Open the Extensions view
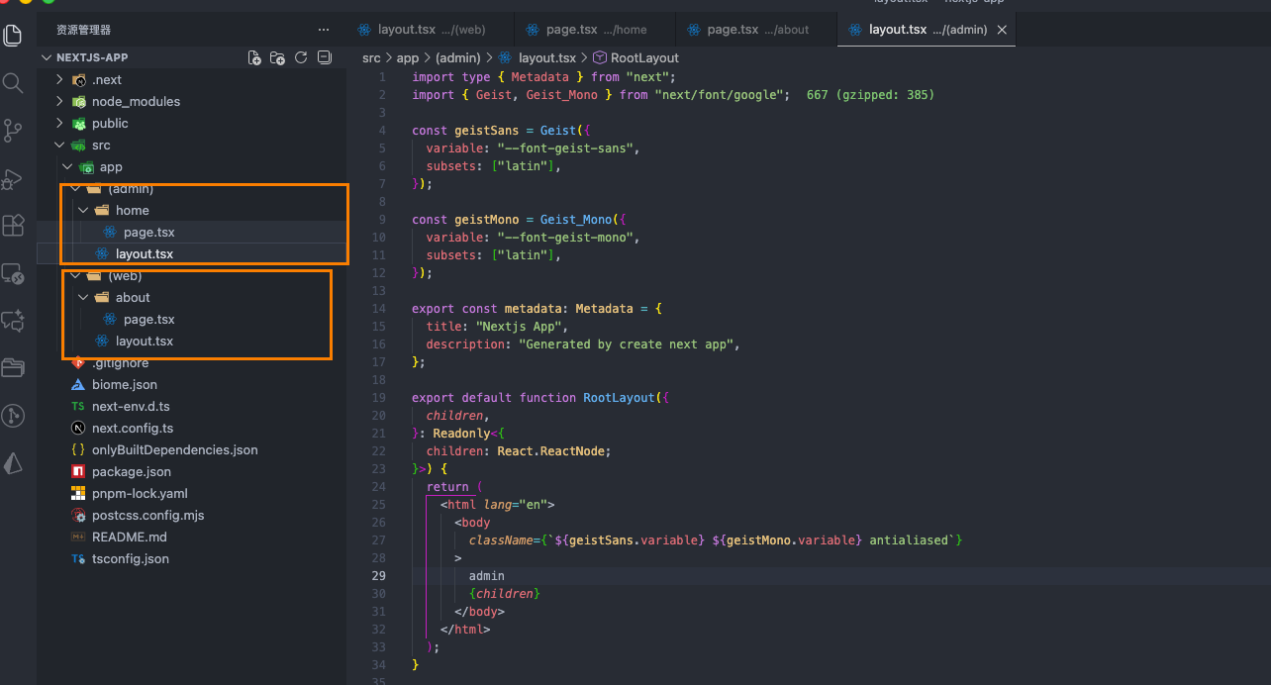 click(x=13, y=226)
